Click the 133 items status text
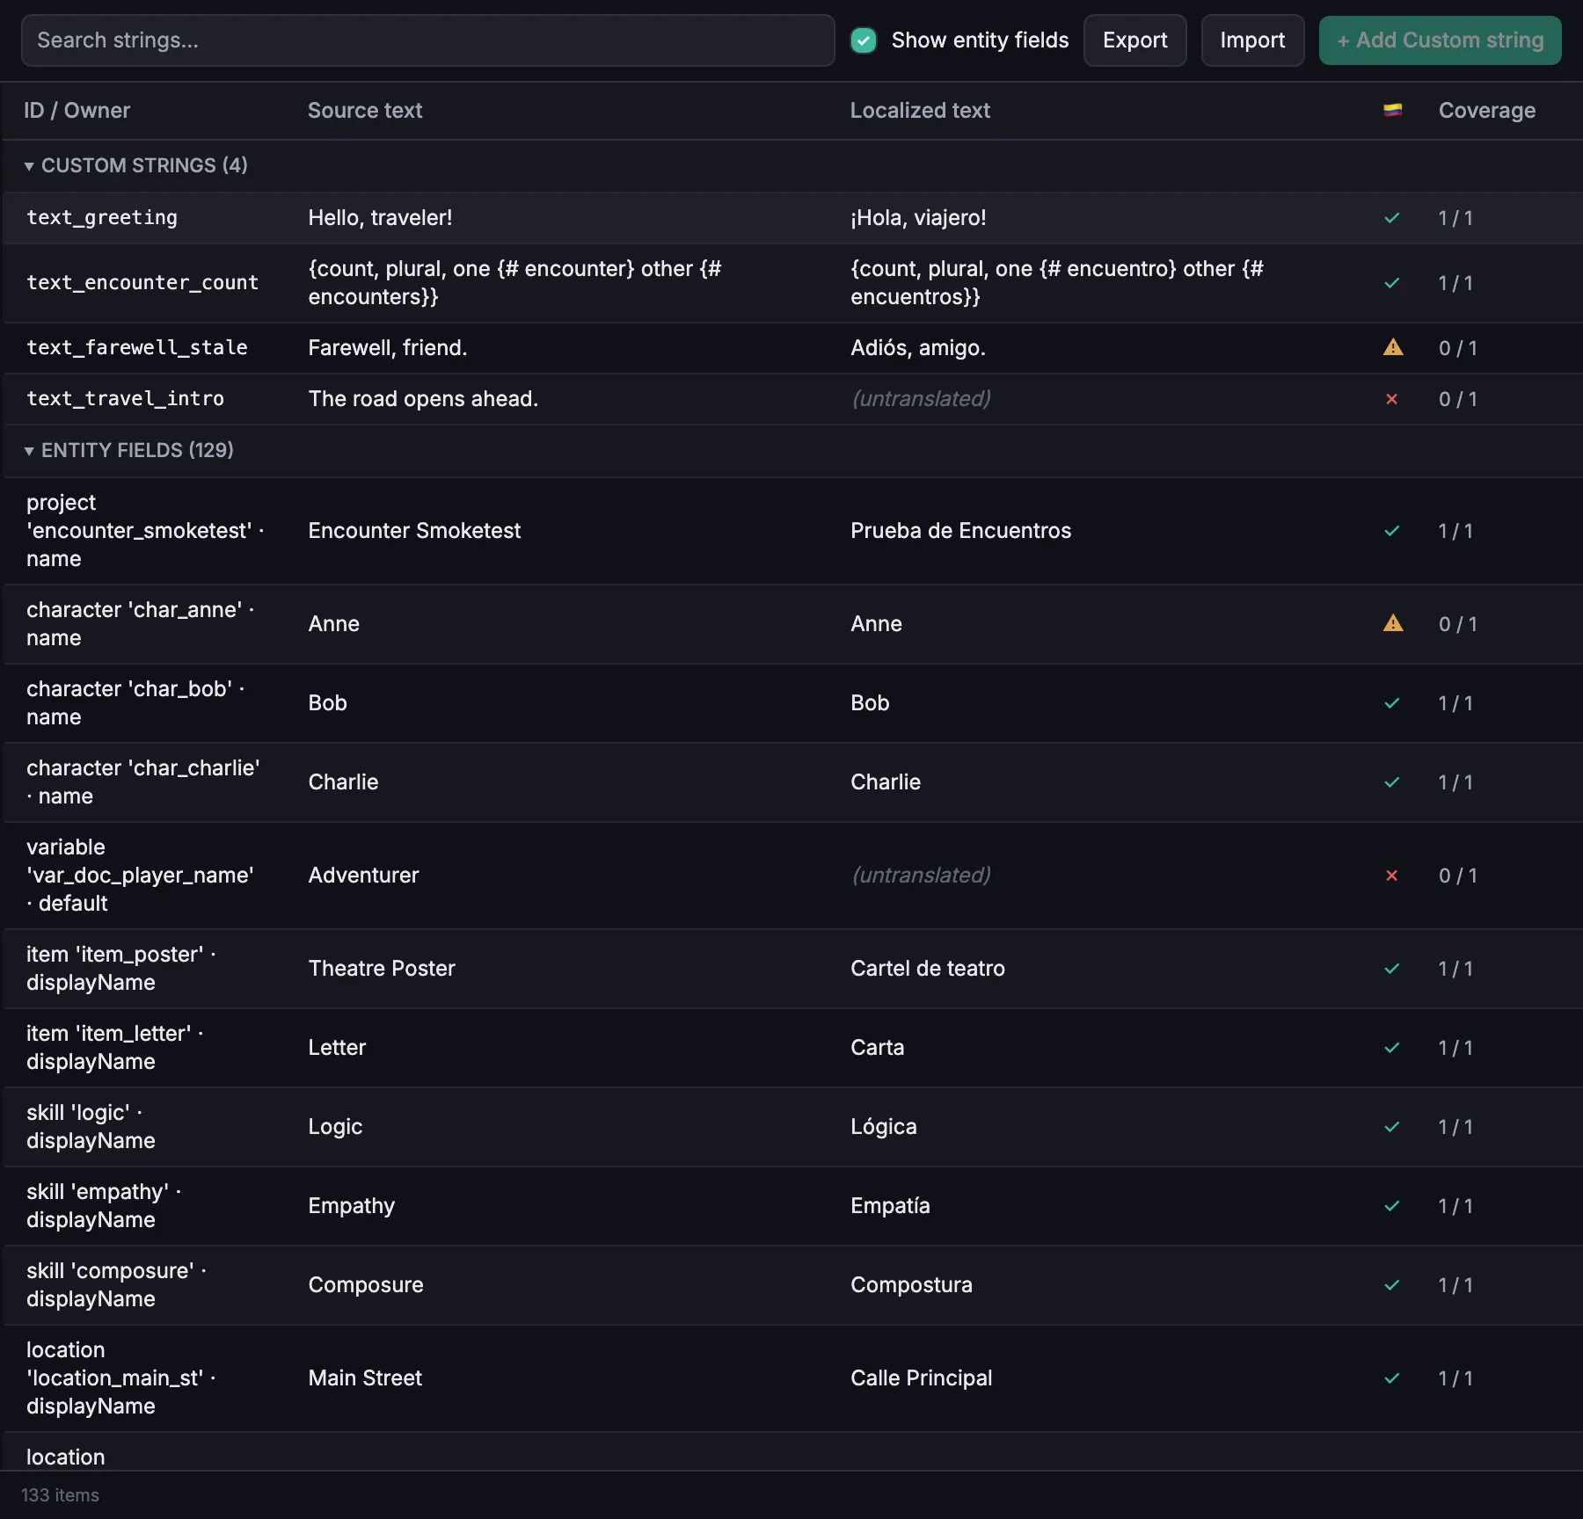The width and height of the screenshot is (1583, 1519). click(x=60, y=1495)
